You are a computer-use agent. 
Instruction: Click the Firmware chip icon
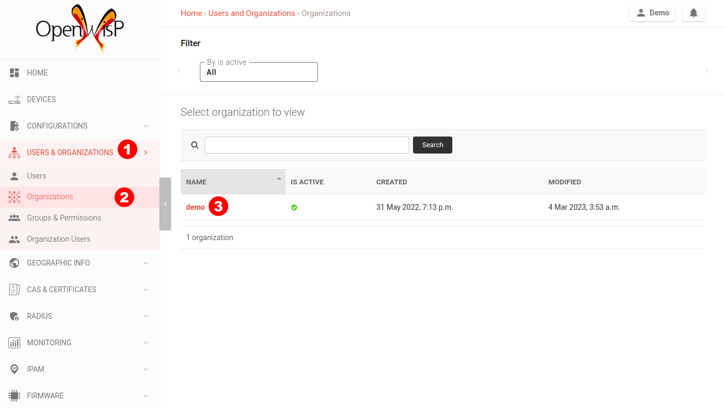[14, 396]
